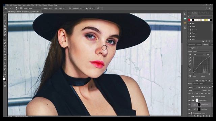Switch to the Channels tab

click(x=196, y=84)
